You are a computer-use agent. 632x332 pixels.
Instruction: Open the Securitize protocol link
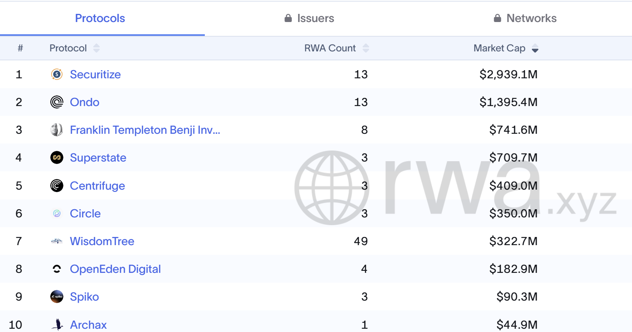coord(95,74)
